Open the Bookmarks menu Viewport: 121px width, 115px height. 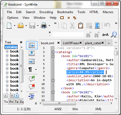point(65,12)
